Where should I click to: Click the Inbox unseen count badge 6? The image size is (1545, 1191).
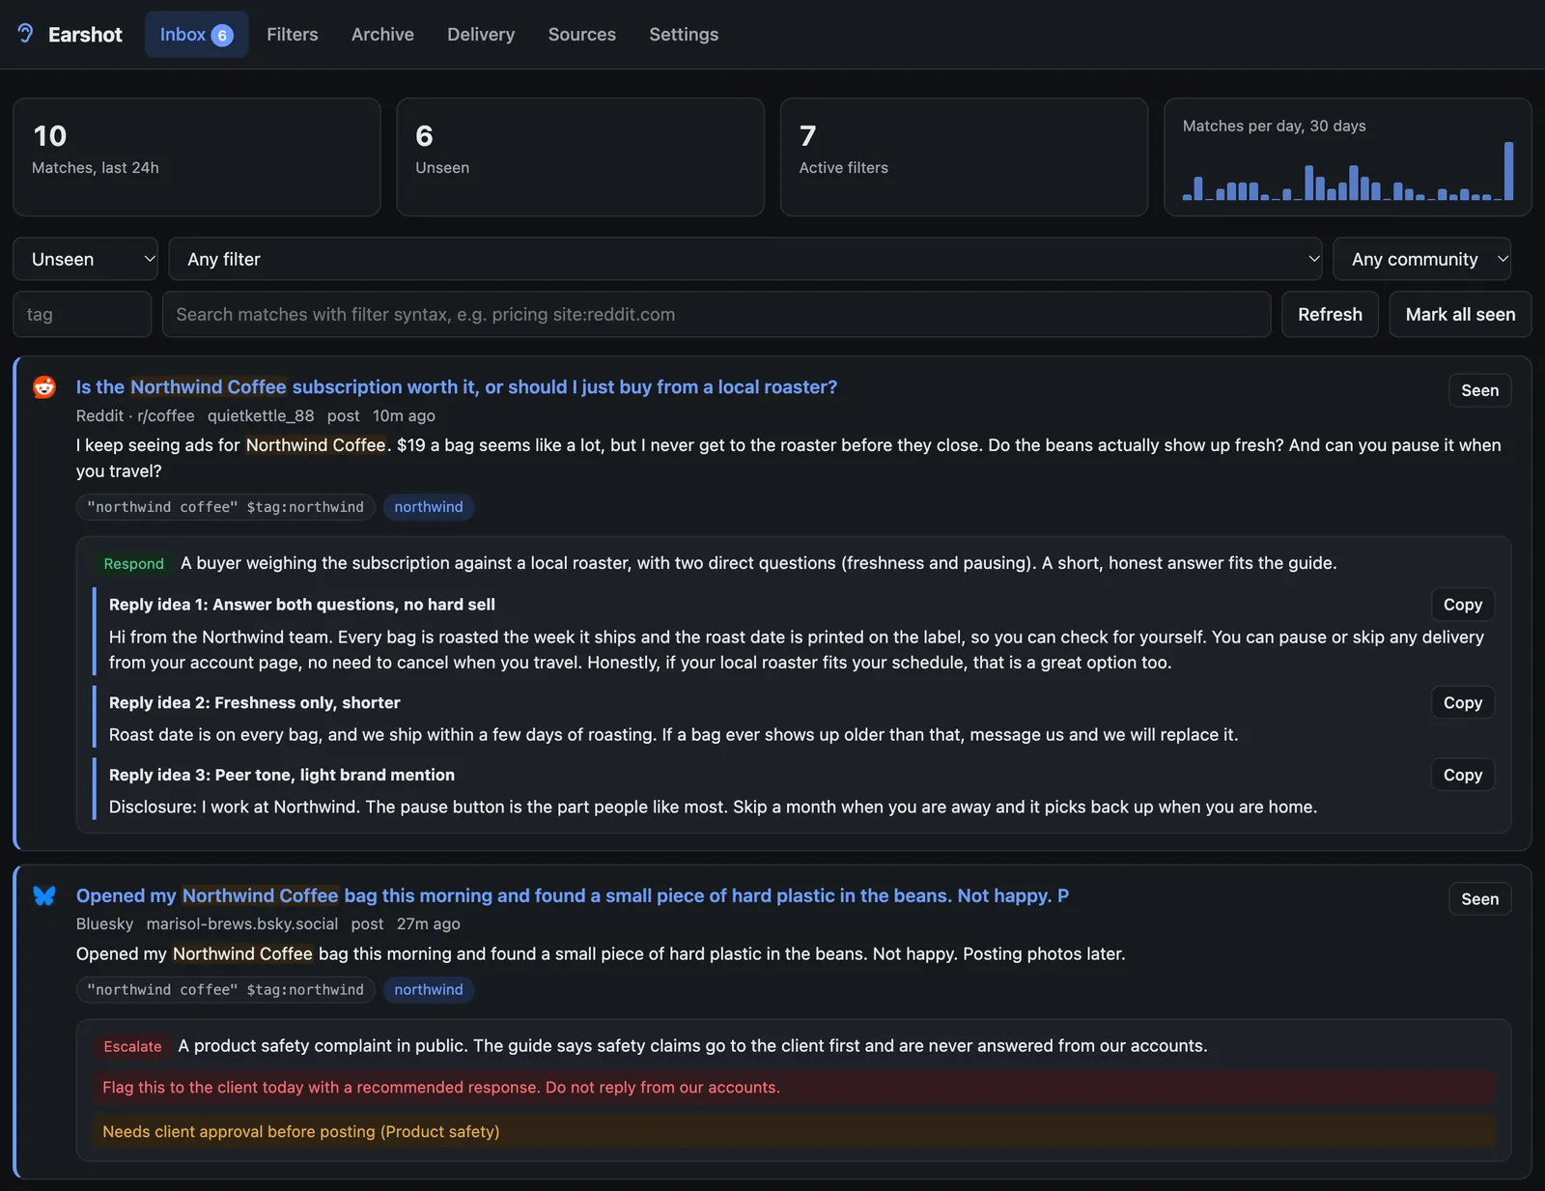click(222, 36)
